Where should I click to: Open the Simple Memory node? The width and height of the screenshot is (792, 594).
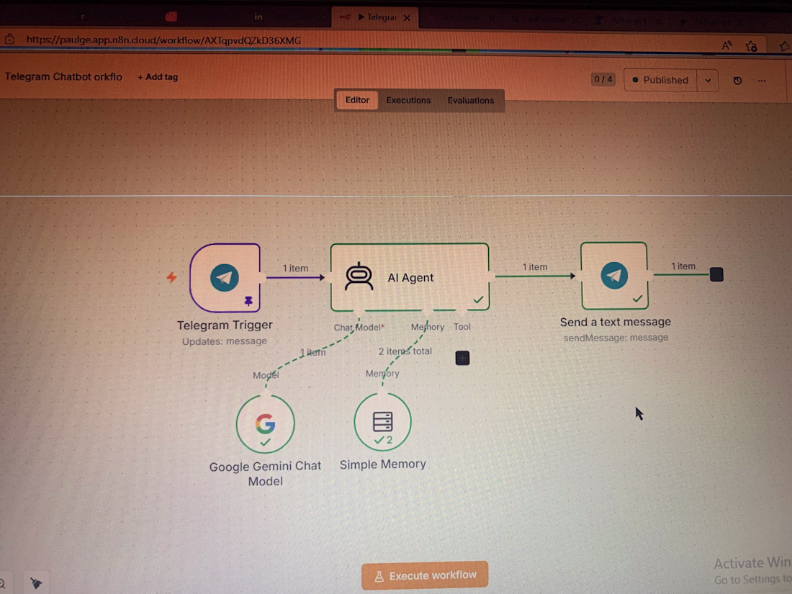(382, 422)
